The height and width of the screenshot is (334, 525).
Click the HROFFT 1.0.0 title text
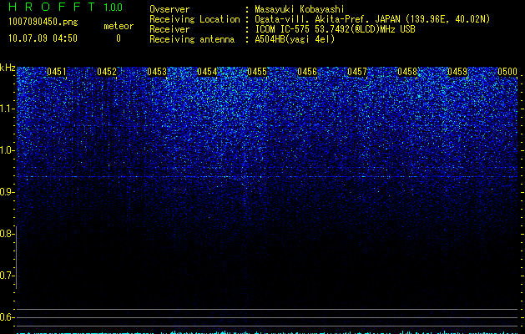point(65,7)
